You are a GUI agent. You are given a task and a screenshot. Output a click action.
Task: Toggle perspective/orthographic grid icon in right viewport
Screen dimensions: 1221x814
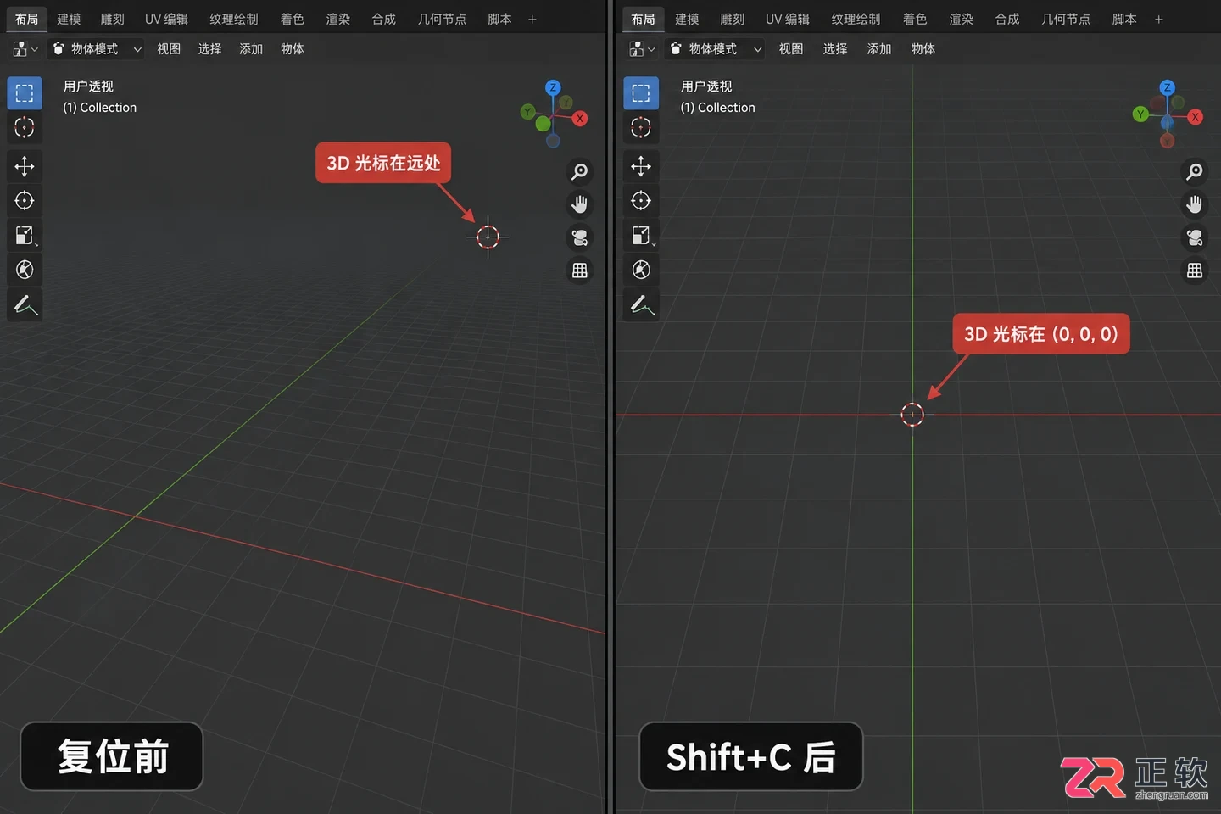1195,270
